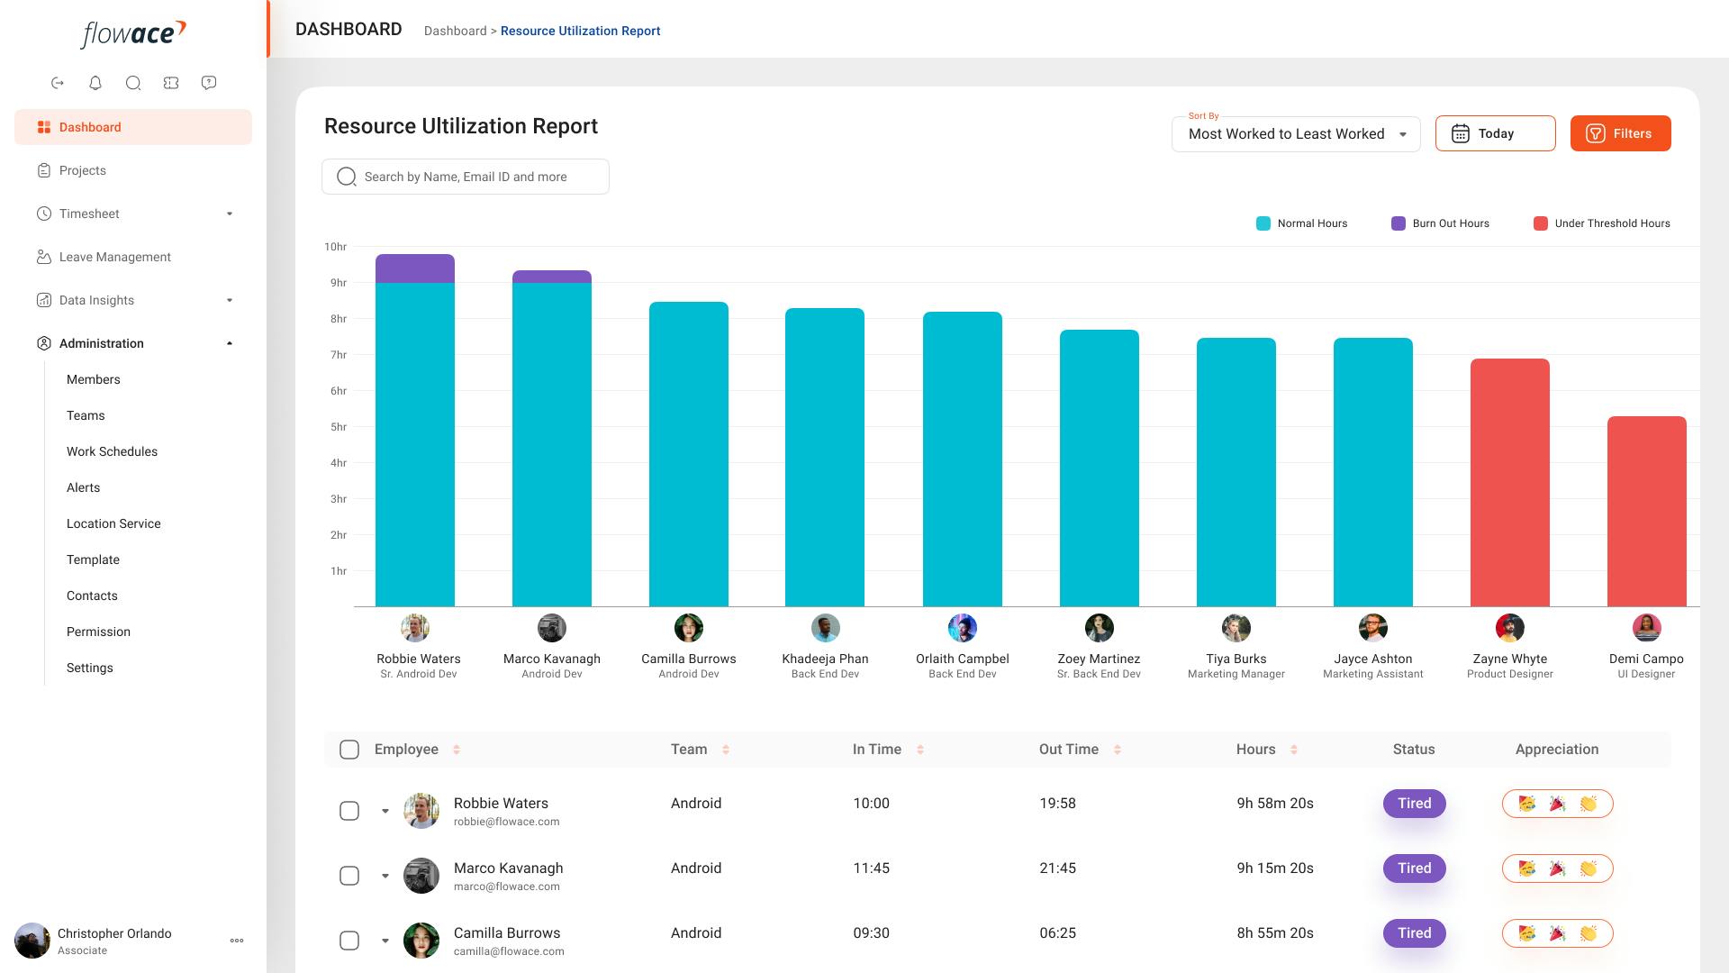This screenshot has height=973, width=1729.
Task: Click the help chat bubble icon
Action: [209, 83]
